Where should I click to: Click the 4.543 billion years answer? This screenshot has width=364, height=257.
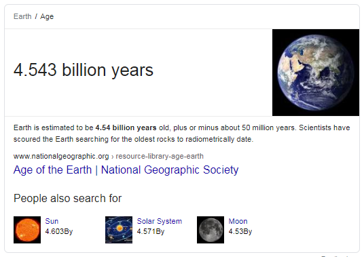84,70
